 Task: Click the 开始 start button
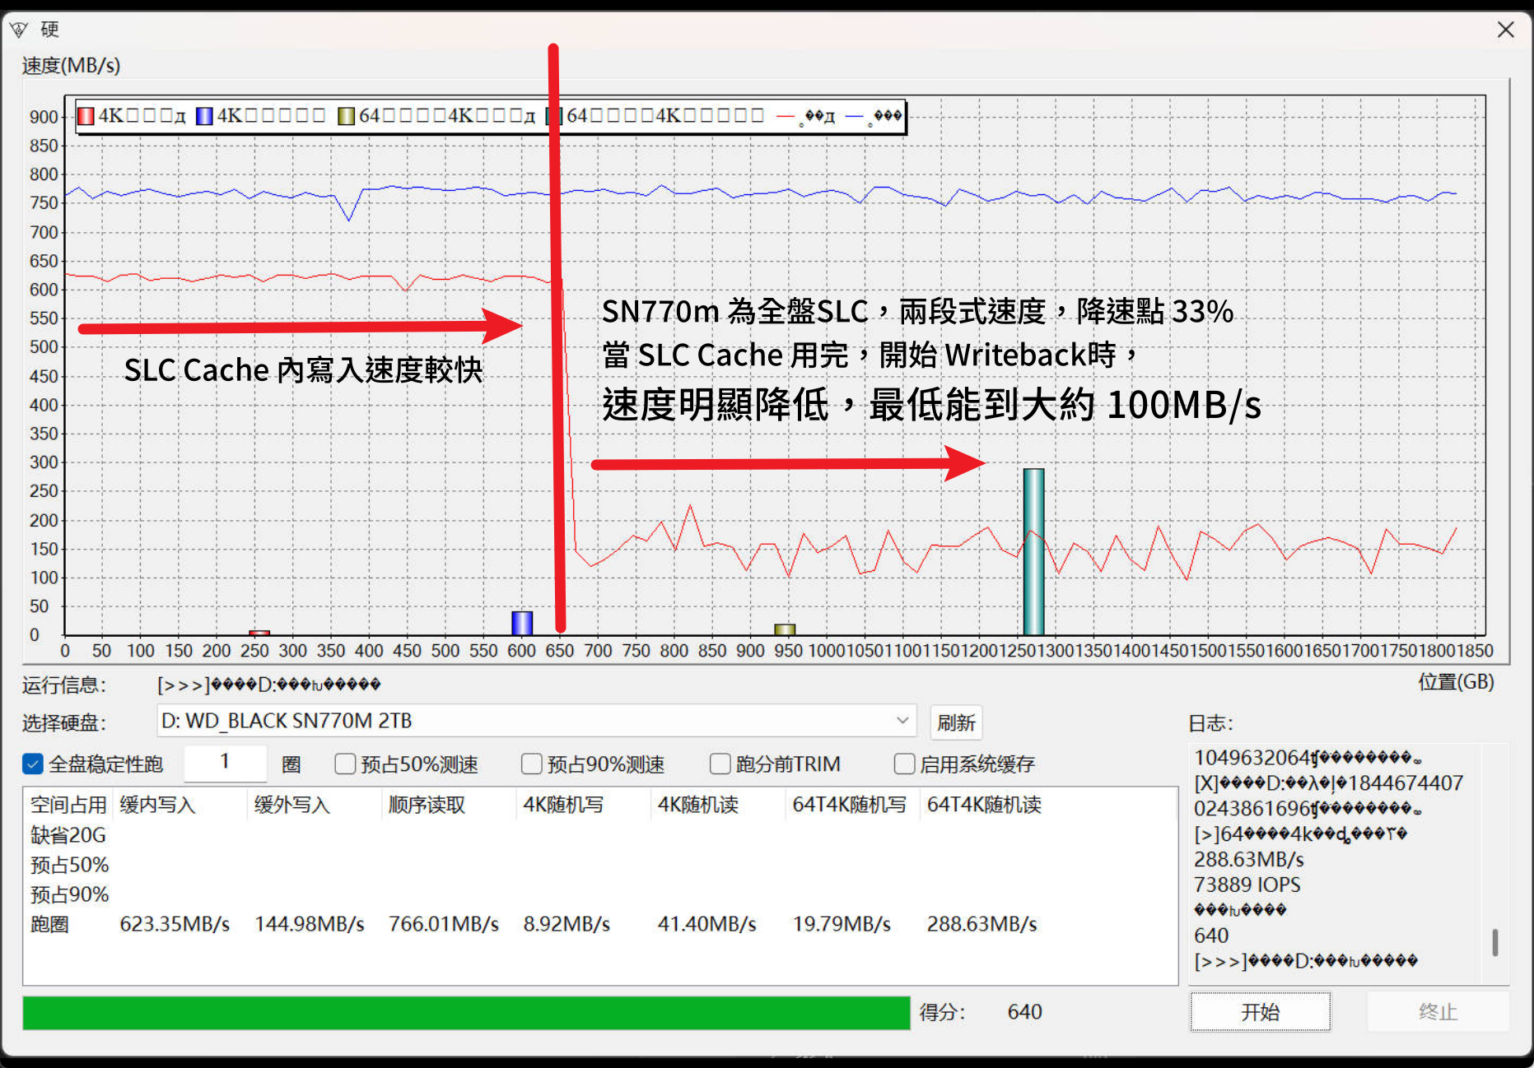(1260, 1012)
